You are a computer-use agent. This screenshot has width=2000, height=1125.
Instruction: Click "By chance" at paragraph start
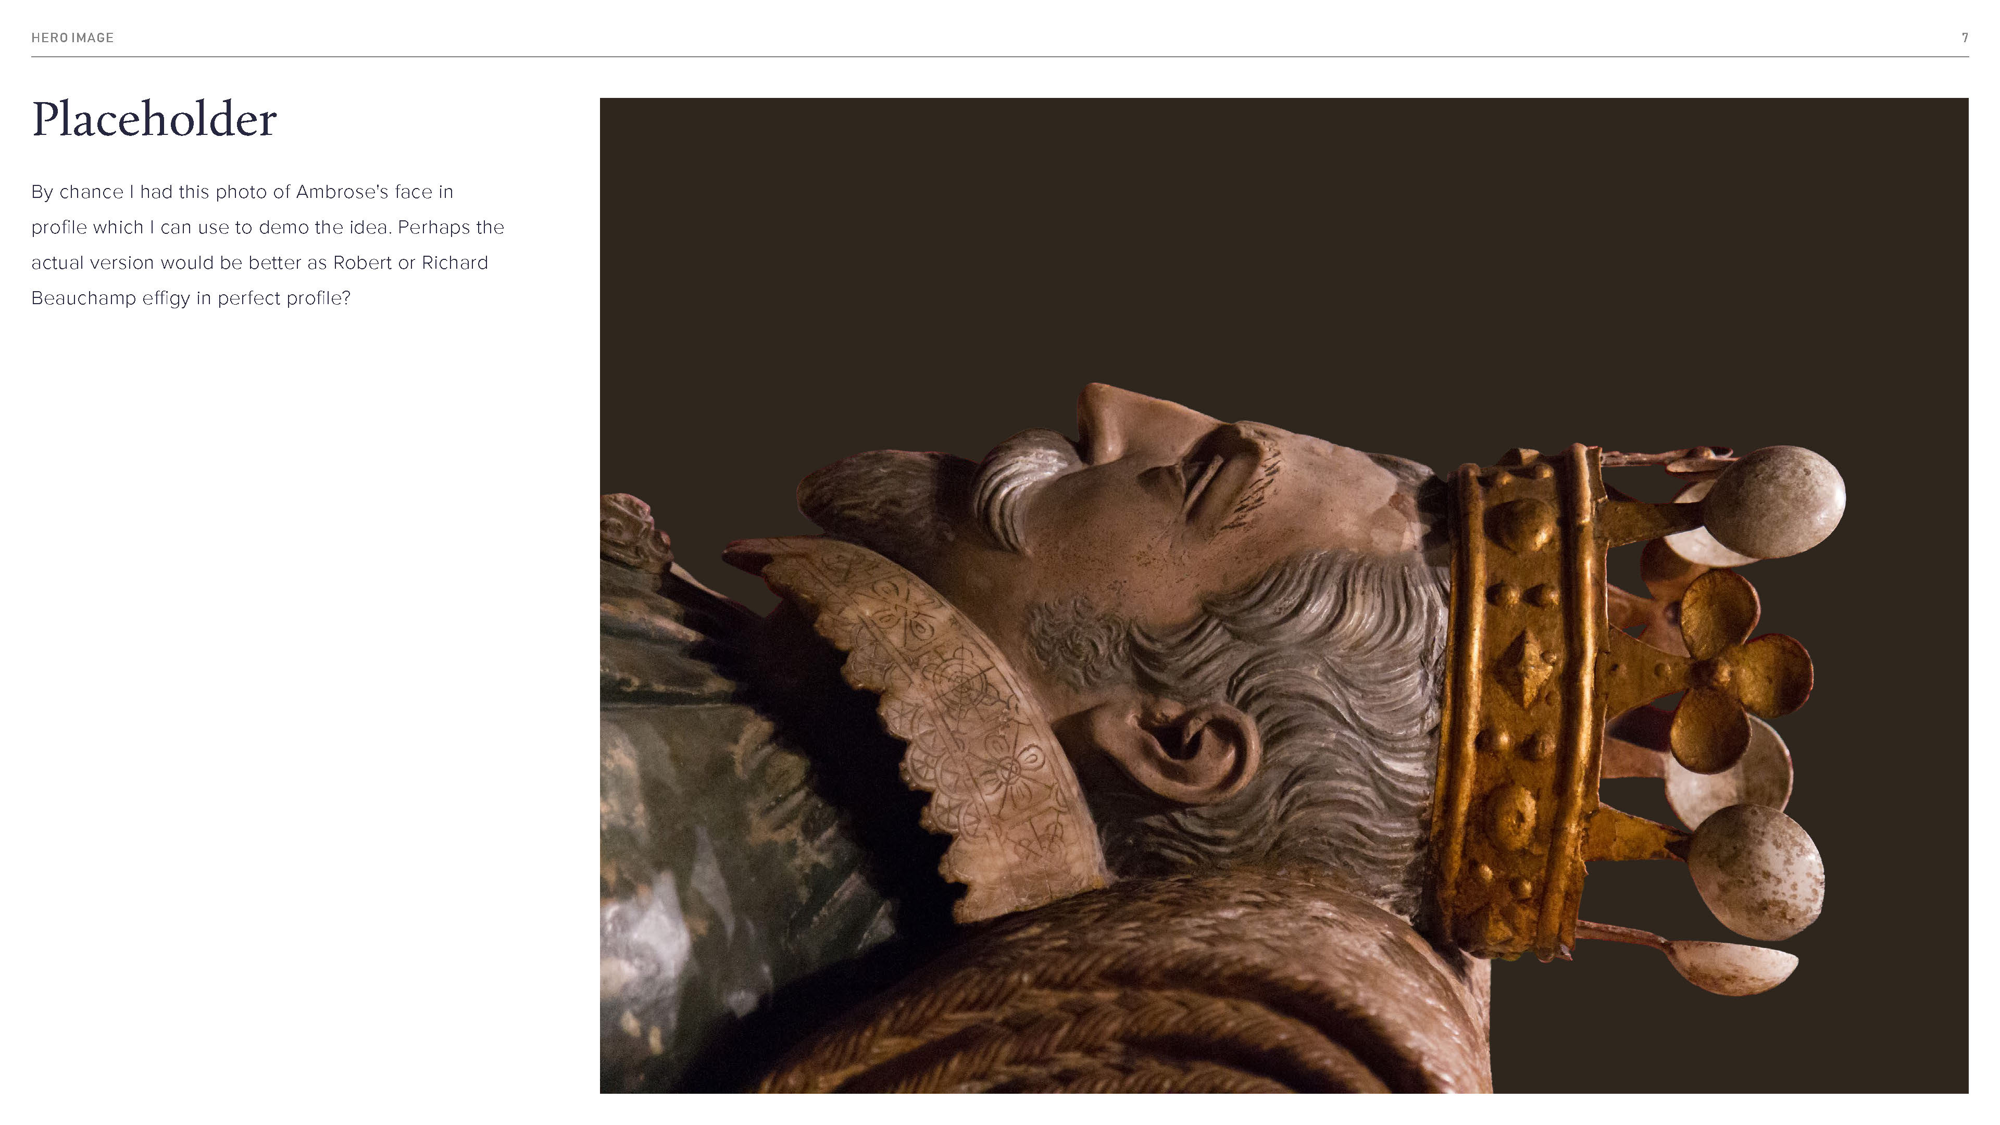[x=77, y=192]
